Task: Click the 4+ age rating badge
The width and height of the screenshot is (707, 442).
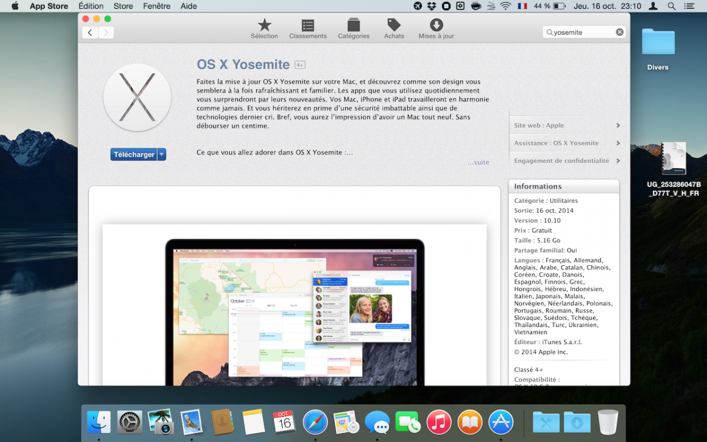Action: click(300, 65)
